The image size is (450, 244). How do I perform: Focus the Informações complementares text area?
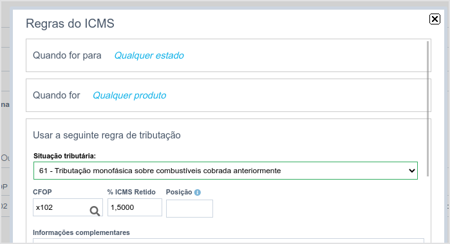click(x=229, y=241)
